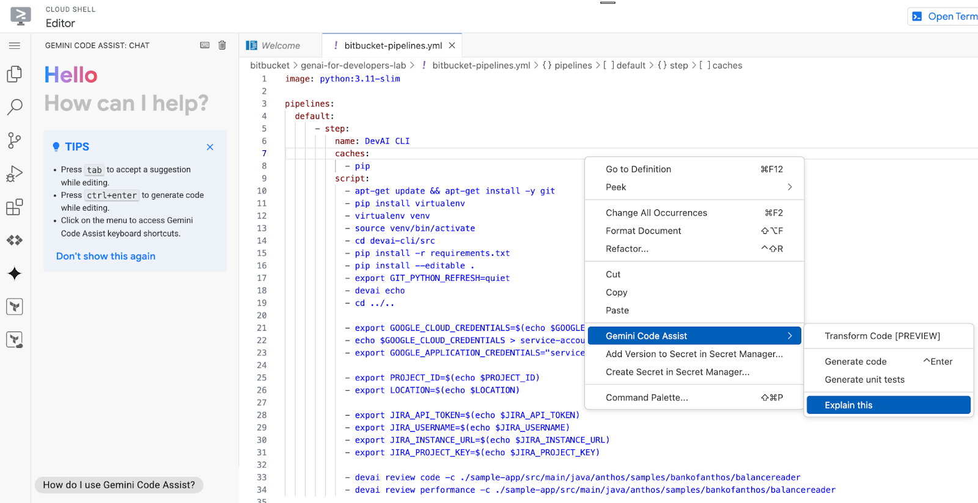Close the TIPS panel
Image resolution: width=978 pixels, height=503 pixels.
pyautogui.click(x=210, y=147)
